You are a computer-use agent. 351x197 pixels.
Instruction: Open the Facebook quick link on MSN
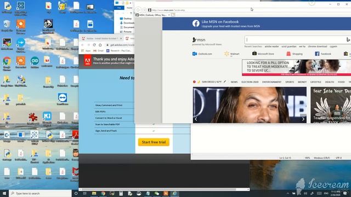point(323,54)
